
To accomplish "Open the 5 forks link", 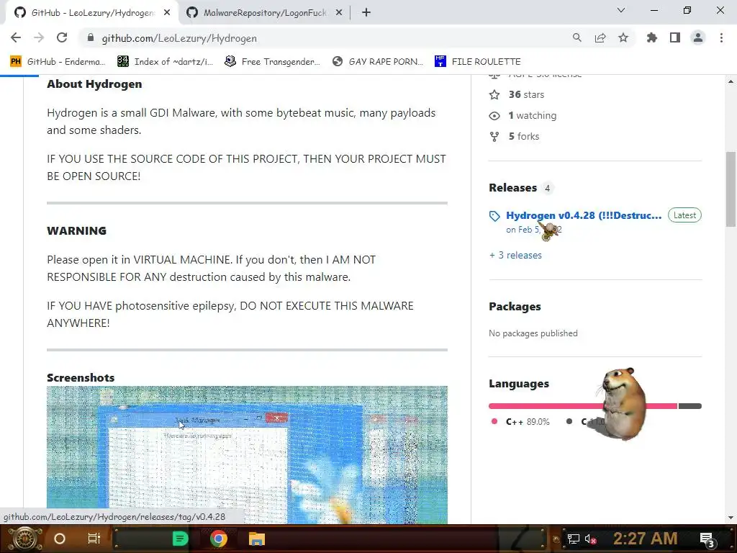I will [524, 136].
